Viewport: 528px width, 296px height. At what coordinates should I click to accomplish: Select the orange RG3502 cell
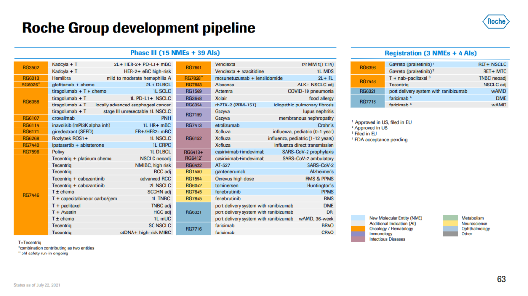31,67
